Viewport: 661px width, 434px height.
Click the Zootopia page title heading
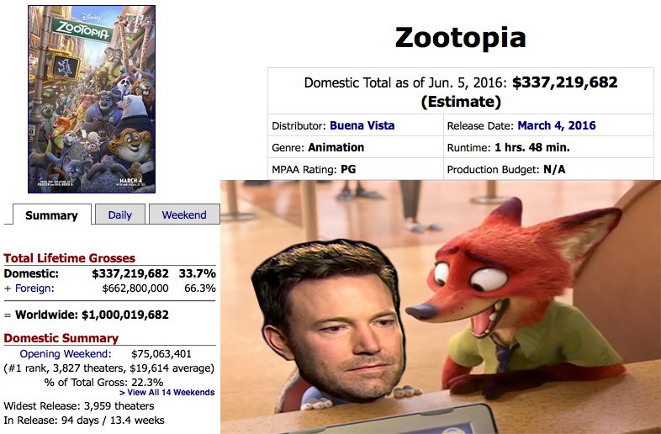[x=460, y=37]
